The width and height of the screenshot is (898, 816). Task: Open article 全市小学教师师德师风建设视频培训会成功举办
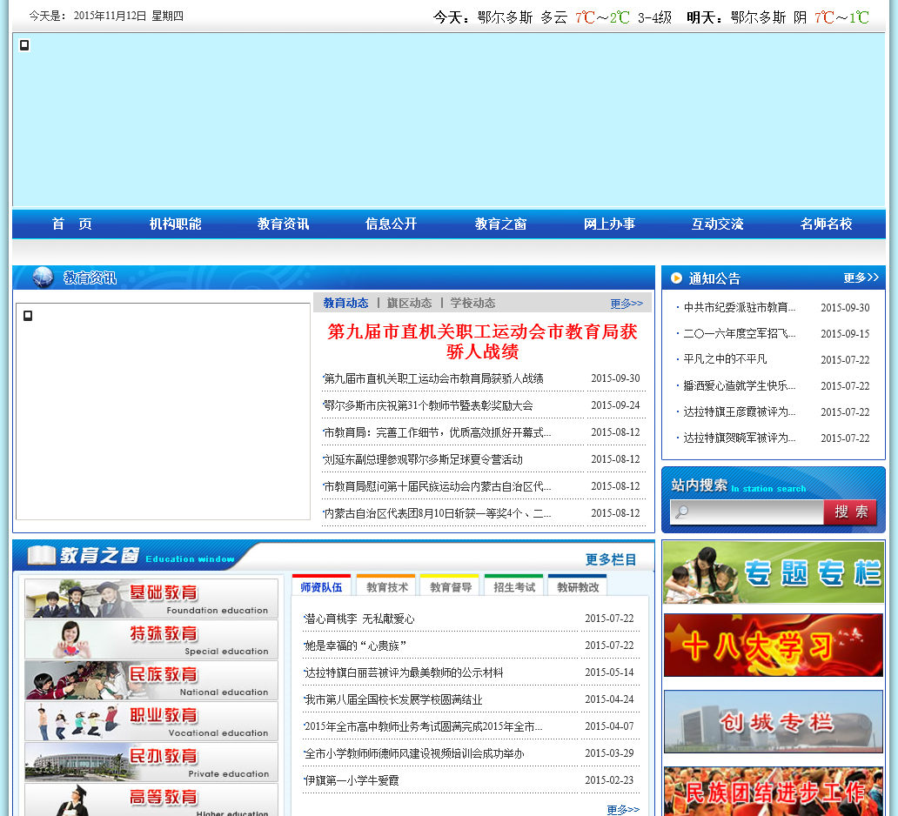click(x=413, y=753)
